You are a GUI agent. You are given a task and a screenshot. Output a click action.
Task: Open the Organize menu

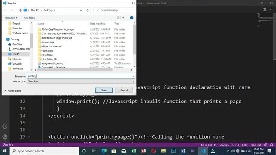[11, 18]
